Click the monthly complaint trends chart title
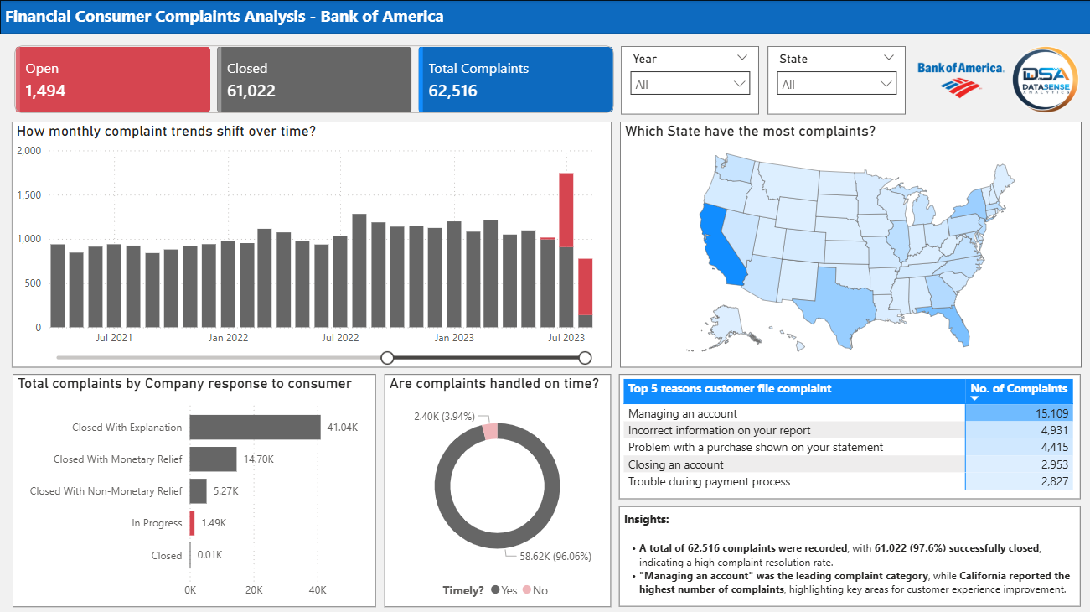The height and width of the screenshot is (612, 1090). (x=166, y=132)
